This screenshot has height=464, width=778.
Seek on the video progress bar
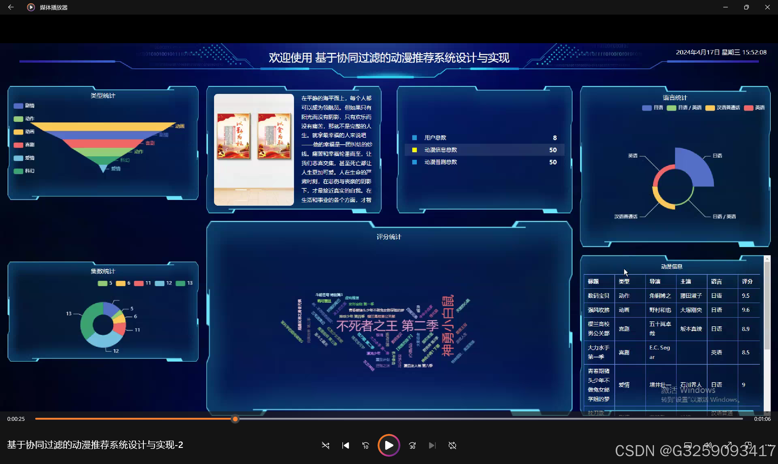(389, 419)
